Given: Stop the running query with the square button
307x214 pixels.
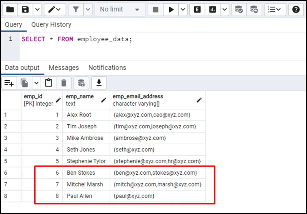Looking at the screenshot, I should point(156,10).
